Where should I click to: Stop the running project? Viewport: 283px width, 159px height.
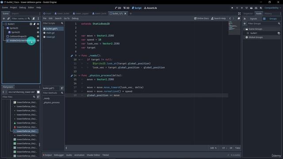[x=242, y=8]
